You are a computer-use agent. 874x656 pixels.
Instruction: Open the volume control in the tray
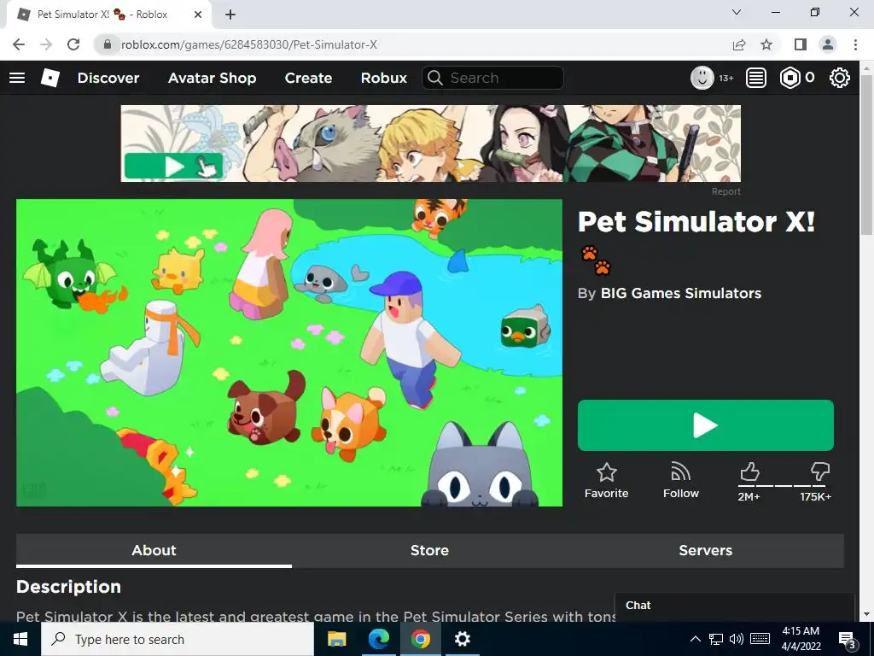[x=737, y=639]
